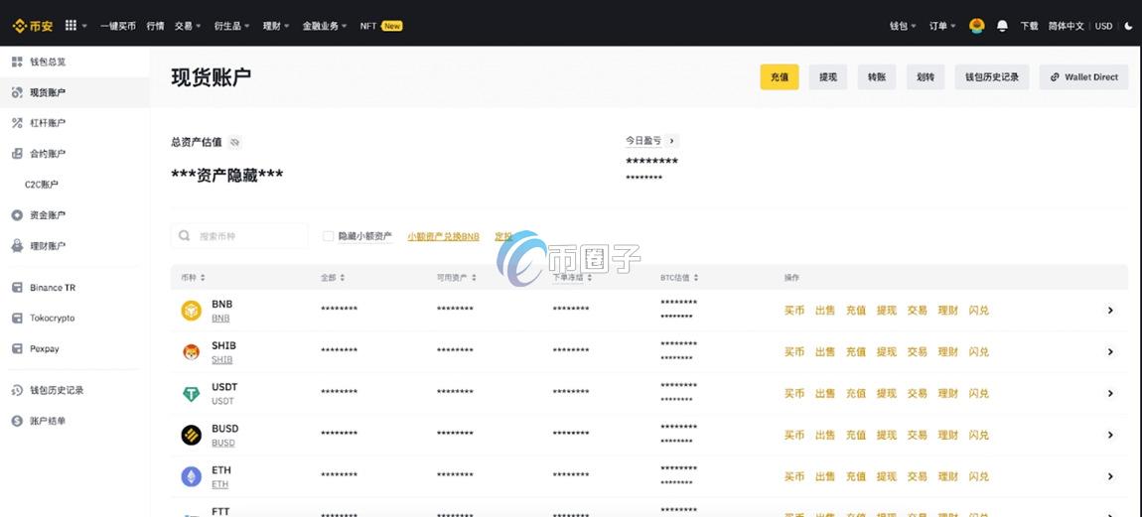Click 闪兑 in the SHIB row

click(x=979, y=351)
